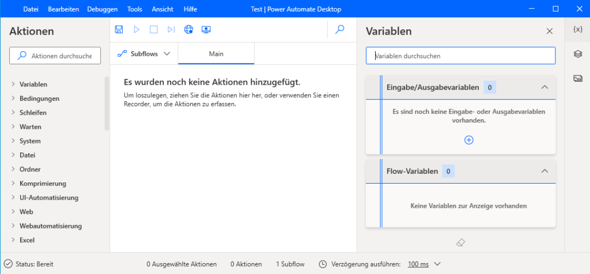Screen dimensions: 590x274
Task: Click the 0 Aktionen status entry
Action: point(246,264)
